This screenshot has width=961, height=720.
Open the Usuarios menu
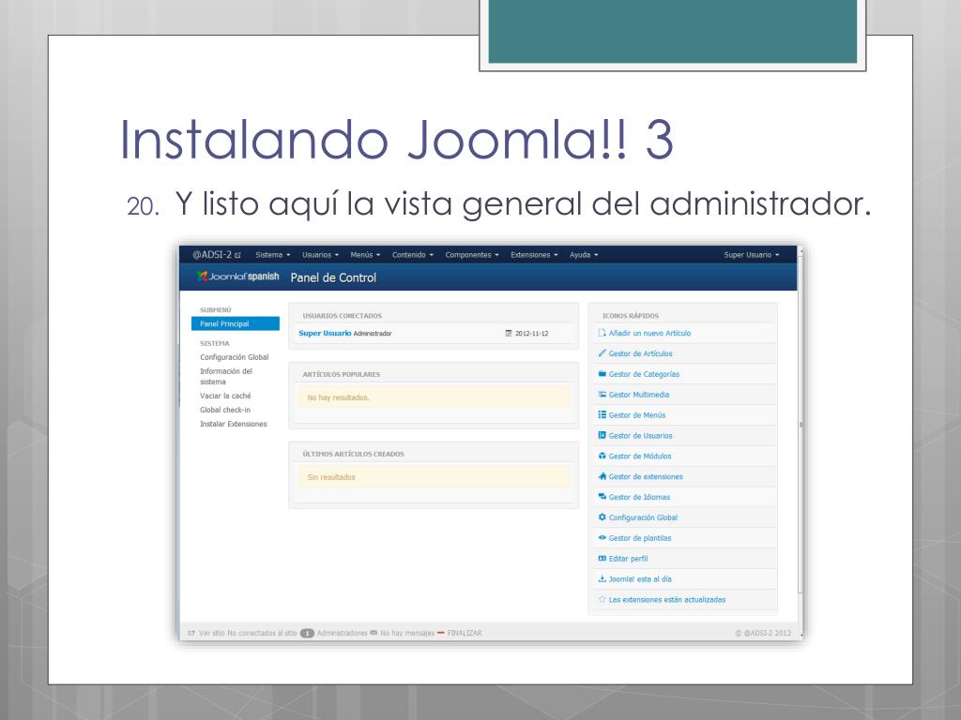pyautogui.click(x=320, y=255)
